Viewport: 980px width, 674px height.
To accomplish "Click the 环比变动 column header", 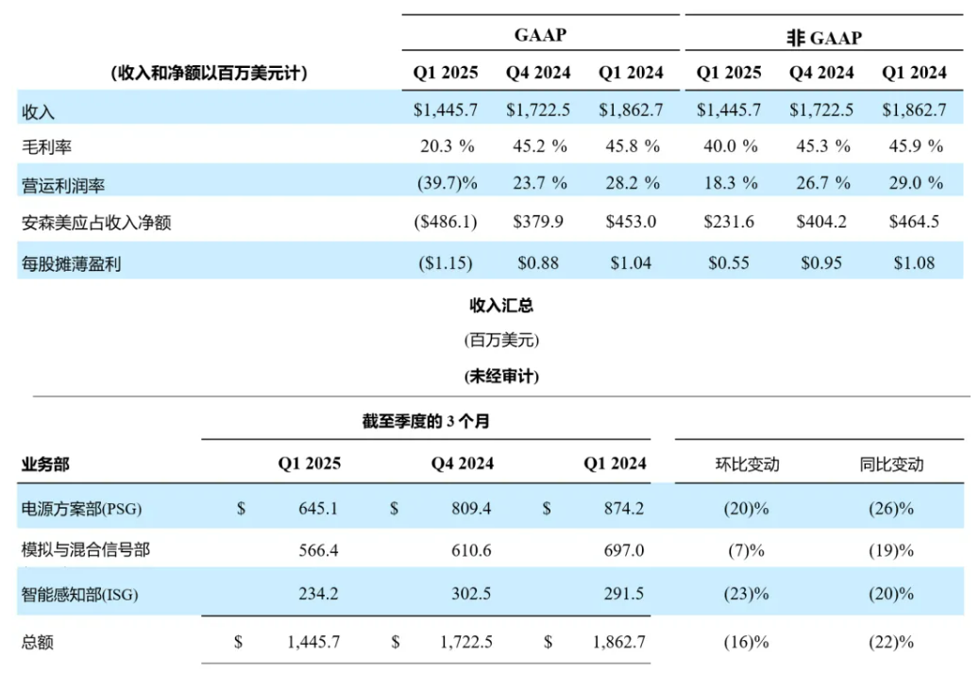I will click(x=747, y=464).
